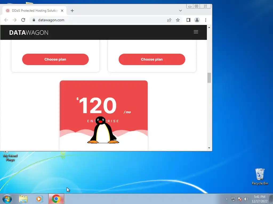This screenshot has height=204, width=273.
Task: Click the share page icon
Action: 169,20
